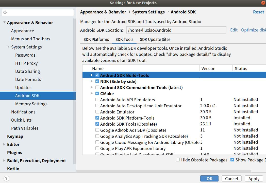Screen dimensions: 266x183
Task: Click the Android SDK Location path field
Action: pos(176,30)
